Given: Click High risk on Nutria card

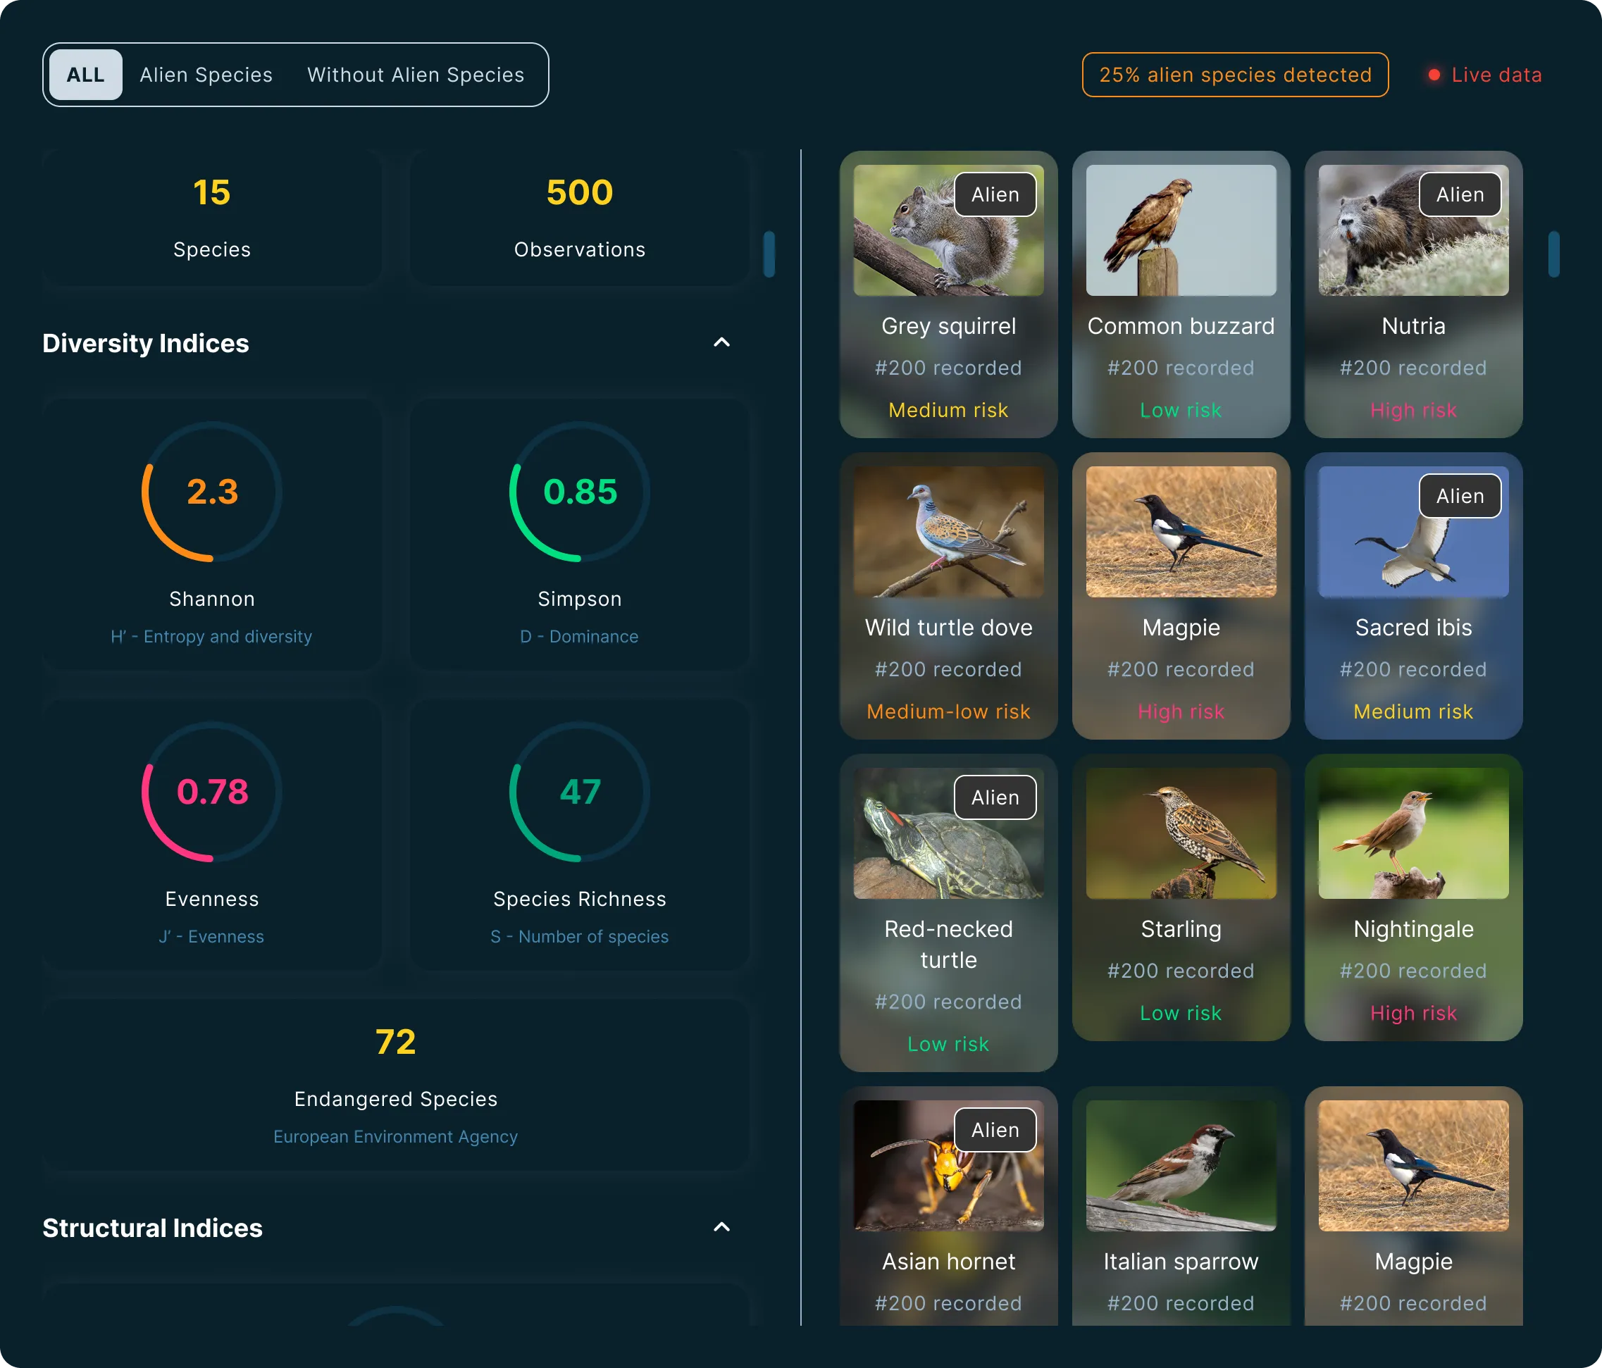Looking at the screenshot, I should point(1413,410).
